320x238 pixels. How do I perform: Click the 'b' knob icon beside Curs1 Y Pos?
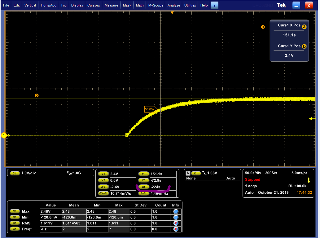[x=304, y=46]
